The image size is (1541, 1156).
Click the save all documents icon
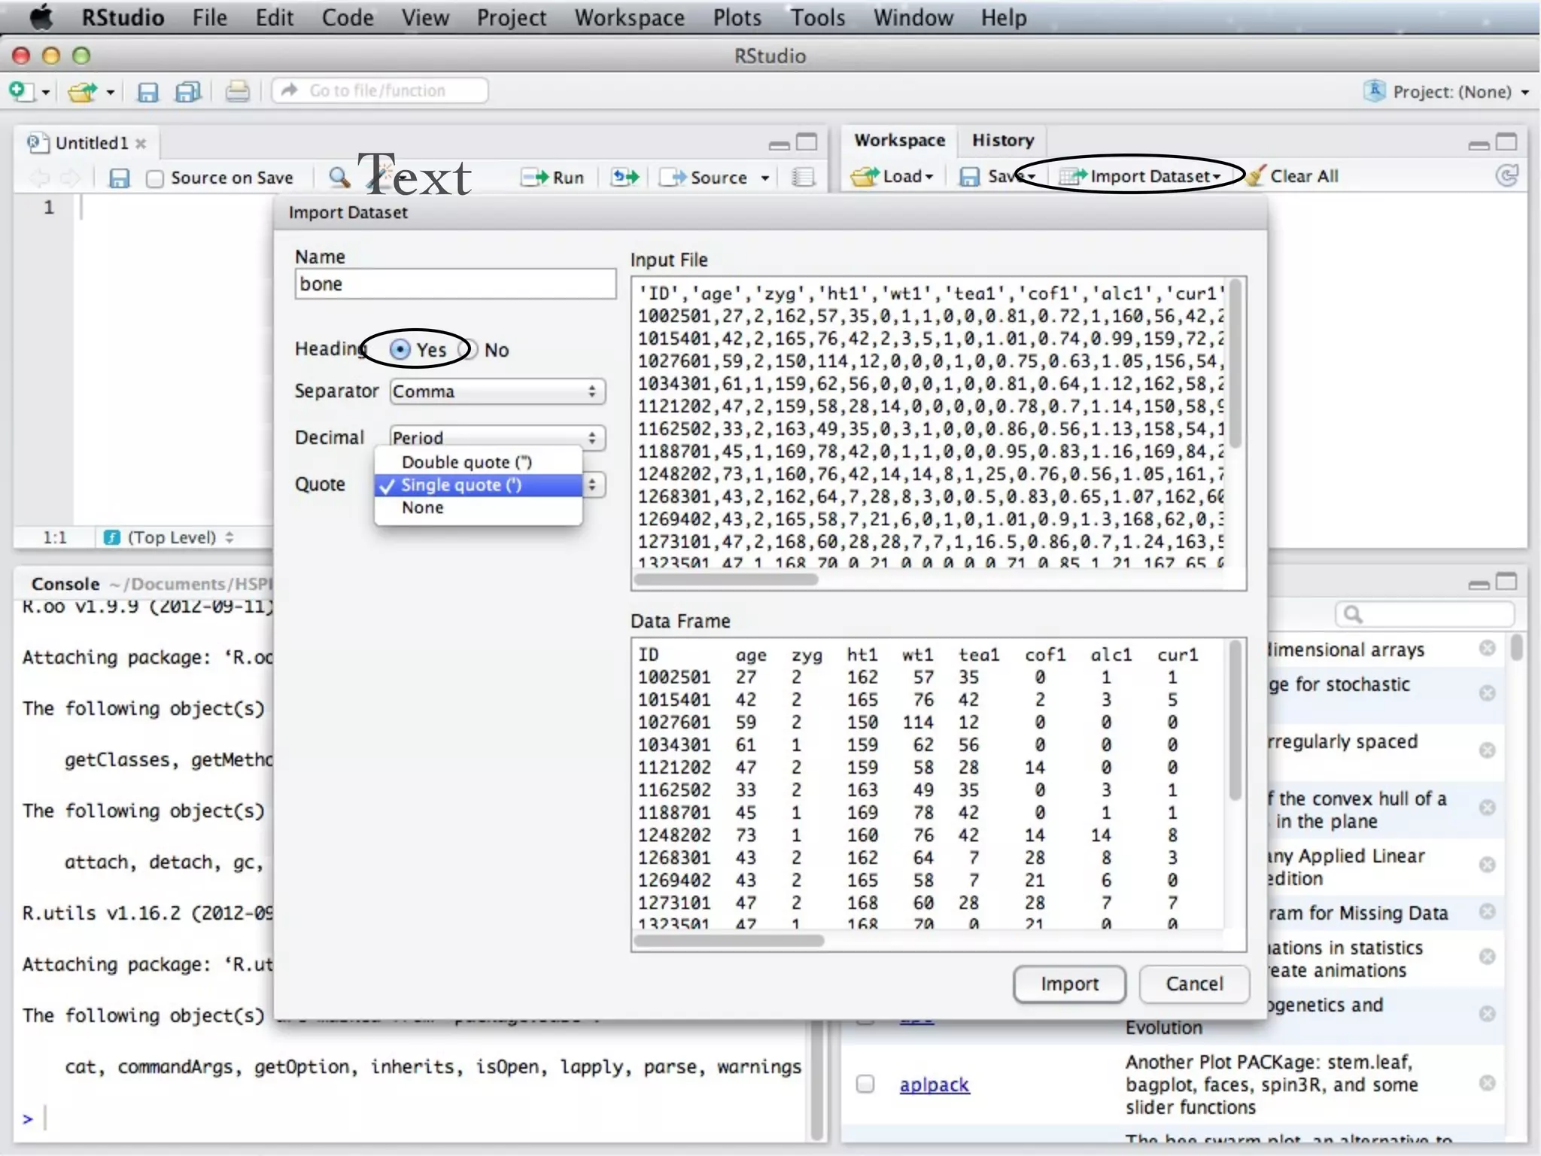pyautogui.click(x=188, y=92)
